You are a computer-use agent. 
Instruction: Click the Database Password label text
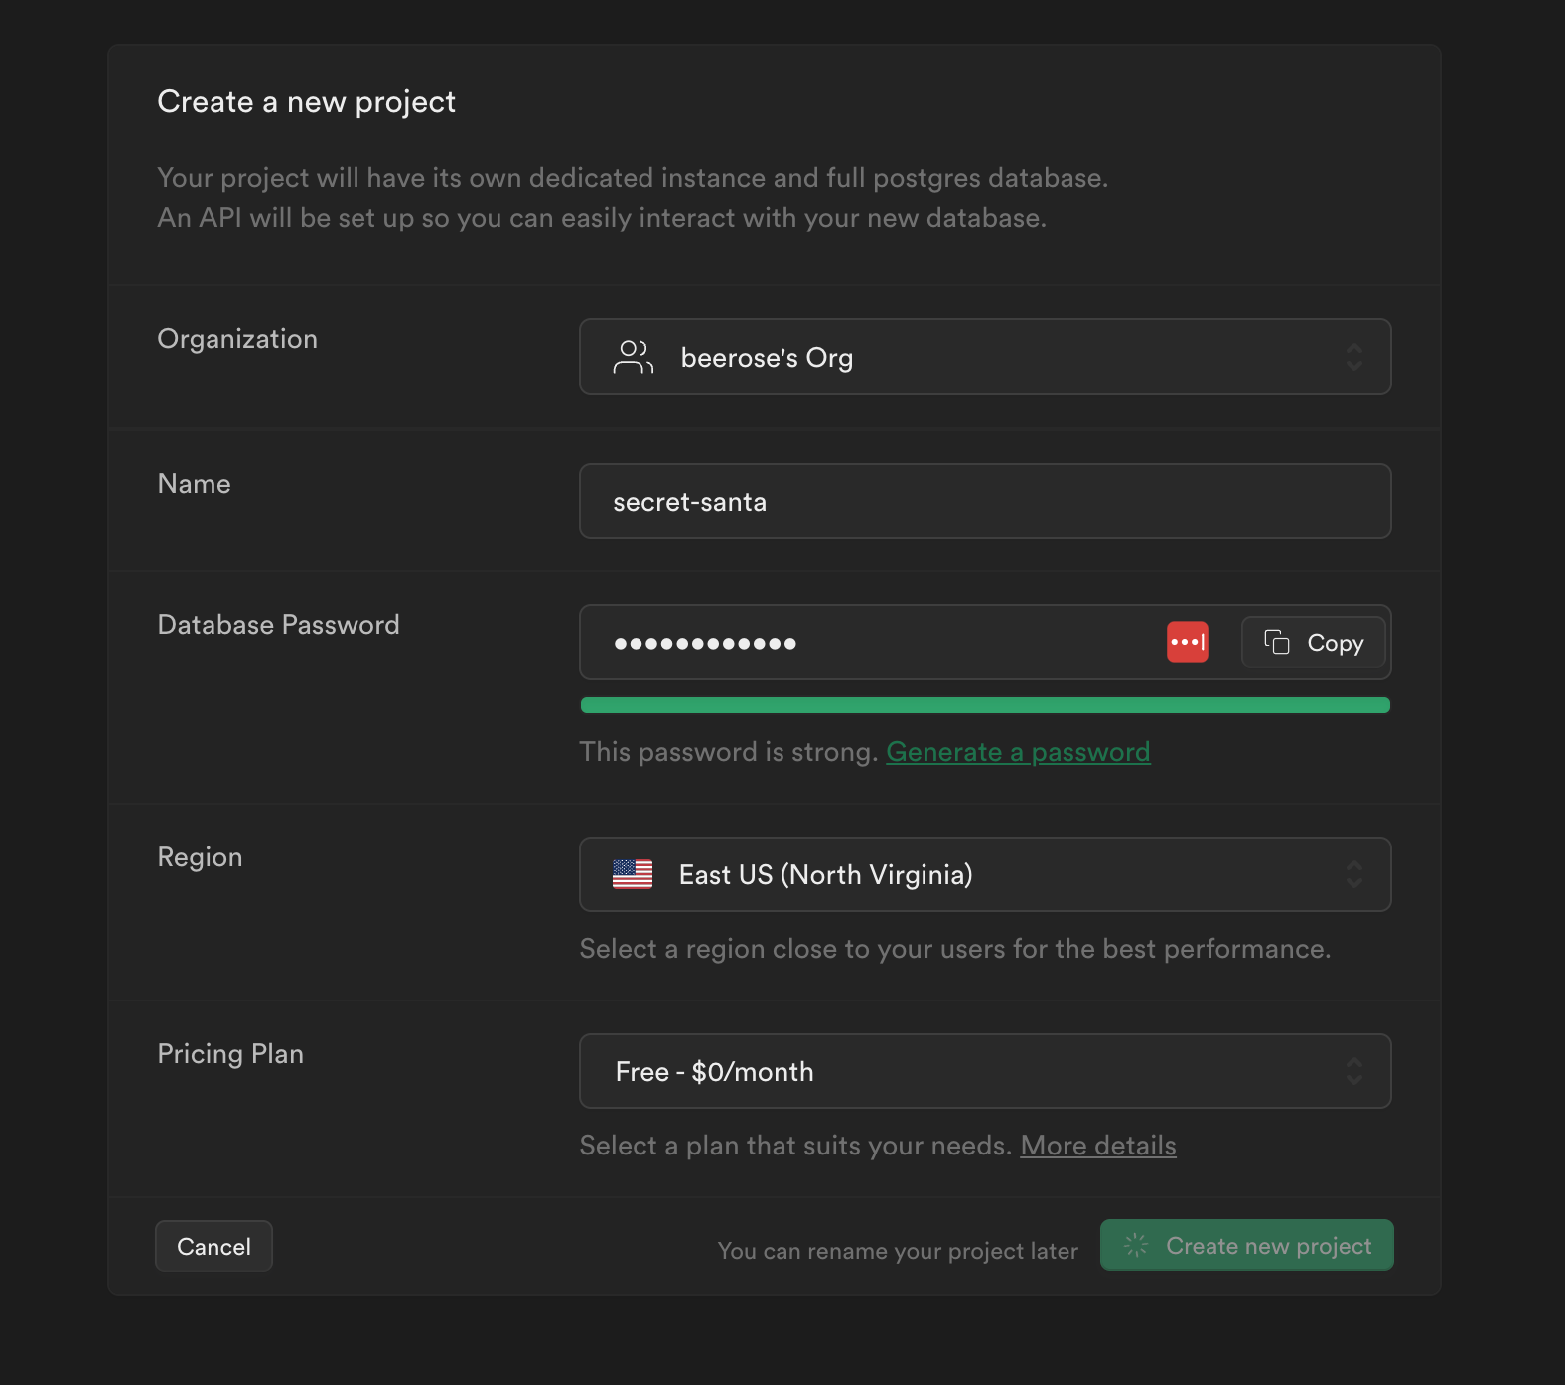point(278,625)
